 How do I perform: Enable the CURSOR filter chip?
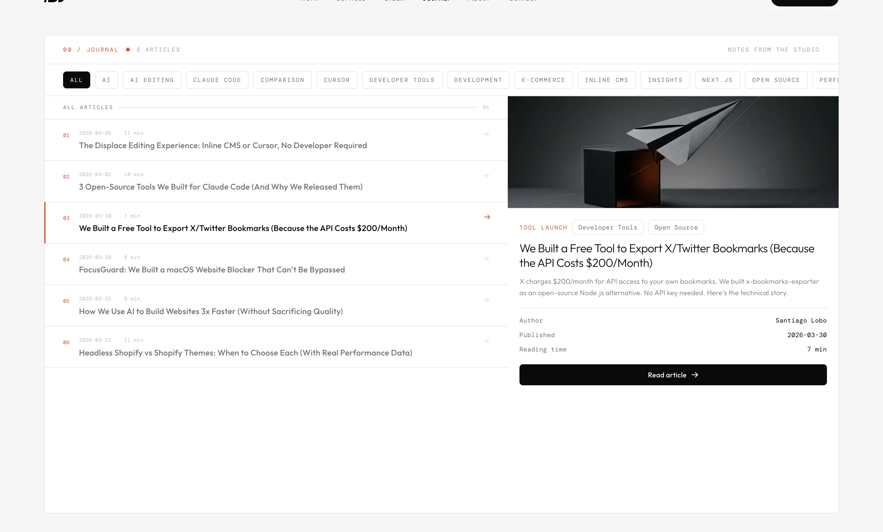(336, 80)
